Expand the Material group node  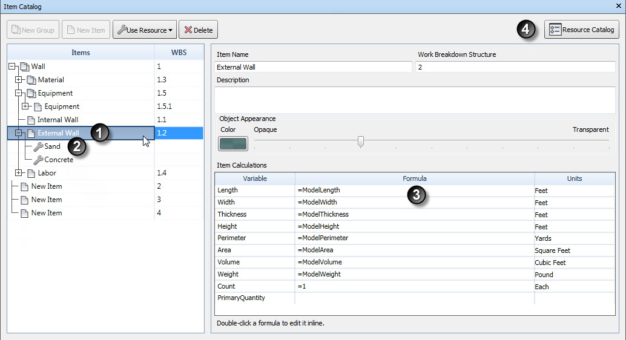(18, 80)
